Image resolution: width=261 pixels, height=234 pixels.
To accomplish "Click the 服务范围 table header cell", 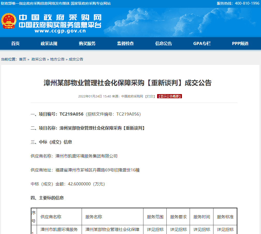I will 155,217.
